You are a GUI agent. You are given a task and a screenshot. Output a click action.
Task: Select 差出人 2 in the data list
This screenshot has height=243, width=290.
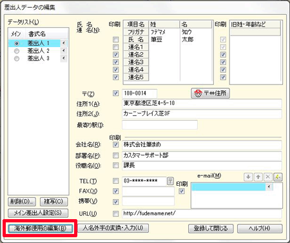point(39,51)
